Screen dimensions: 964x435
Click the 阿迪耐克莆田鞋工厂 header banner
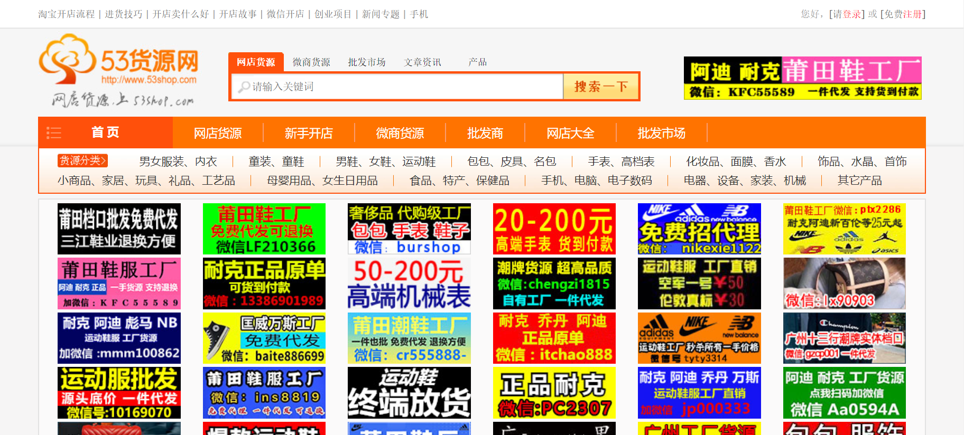click(803, 78)
